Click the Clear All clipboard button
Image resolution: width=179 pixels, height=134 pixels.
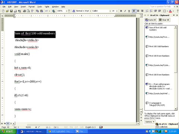[x=164, y=20]
